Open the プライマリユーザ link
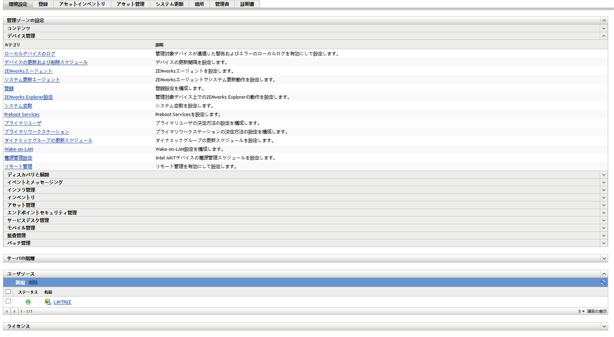 (x=23, y=123)
